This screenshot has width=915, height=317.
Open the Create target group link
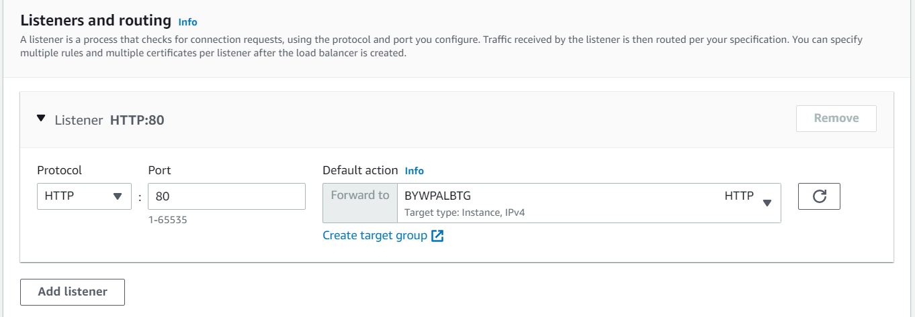pos(375,235)
